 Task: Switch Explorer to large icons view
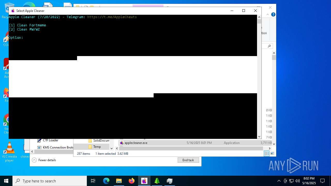point(272,153)
